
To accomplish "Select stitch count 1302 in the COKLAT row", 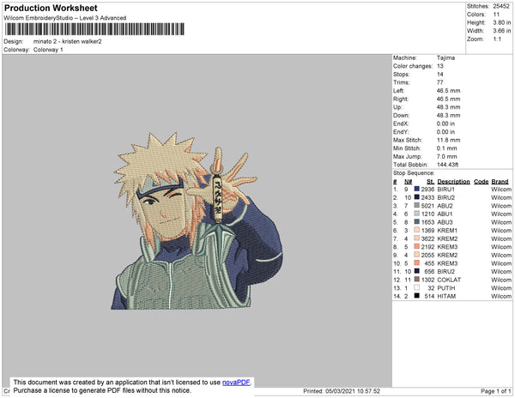I will click(427, 280).
